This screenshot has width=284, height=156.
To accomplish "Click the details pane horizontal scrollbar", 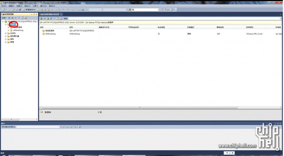I will pyautogui.click(x=139, y=108).
